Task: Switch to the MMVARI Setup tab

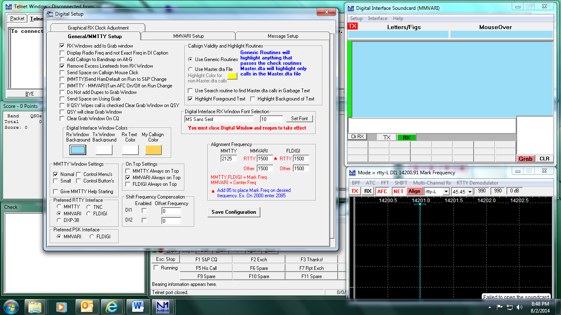Action: 188,36
